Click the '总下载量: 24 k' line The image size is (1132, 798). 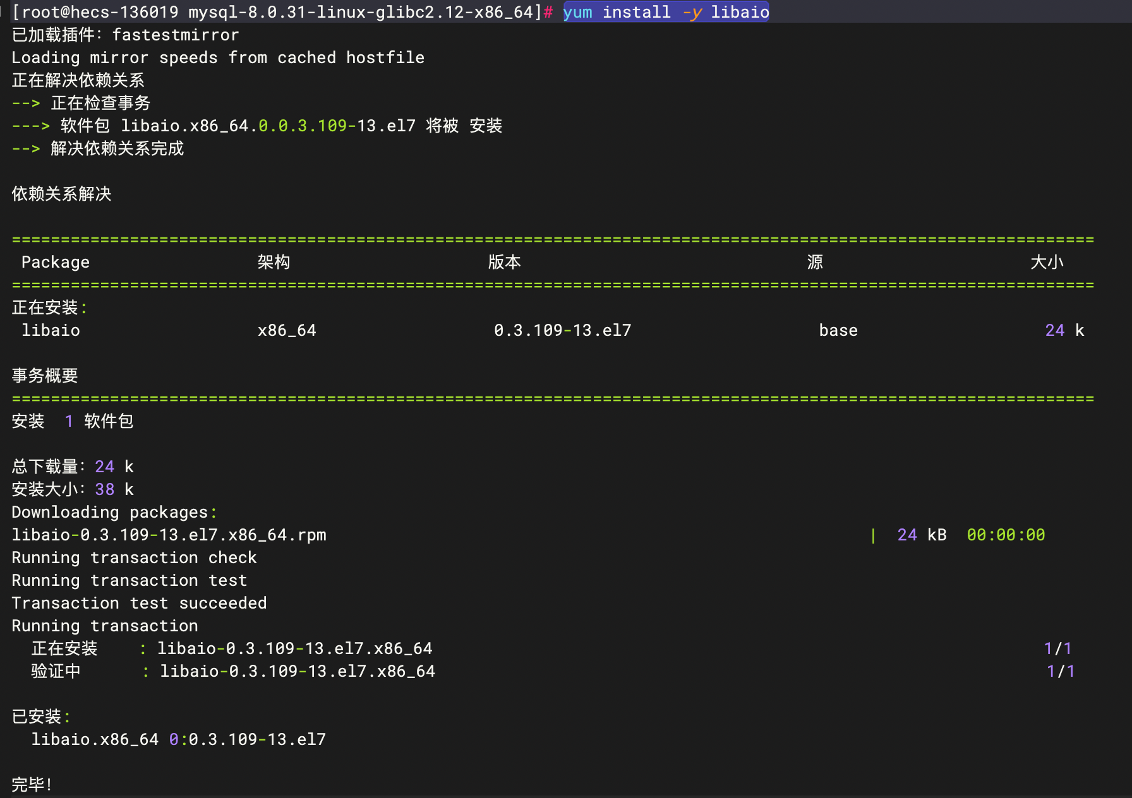[73, 467]
